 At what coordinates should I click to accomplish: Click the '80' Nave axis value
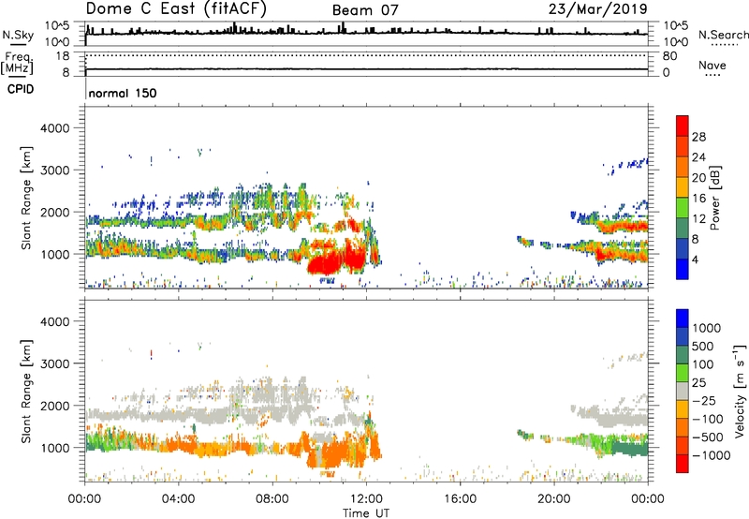click(669, 56)
